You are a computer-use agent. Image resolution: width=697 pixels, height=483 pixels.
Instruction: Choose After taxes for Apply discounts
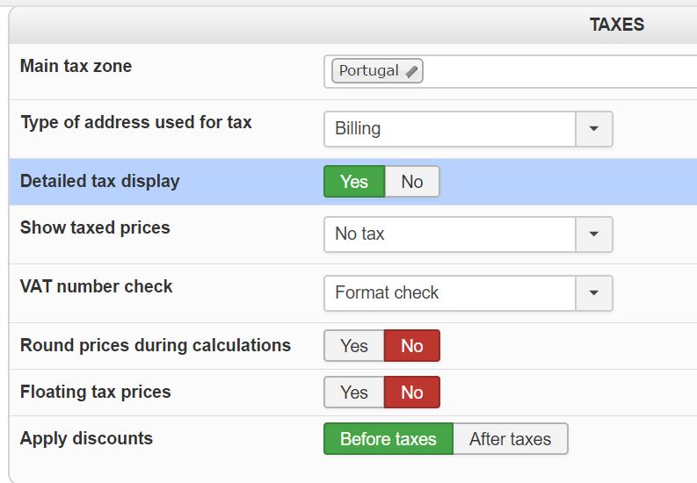click(511, 439)
